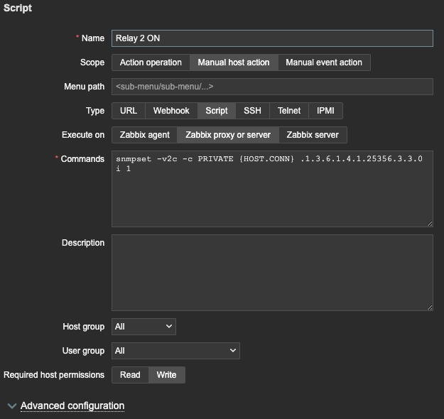
Task: Choose SSH script type
Action: [252, 111]
